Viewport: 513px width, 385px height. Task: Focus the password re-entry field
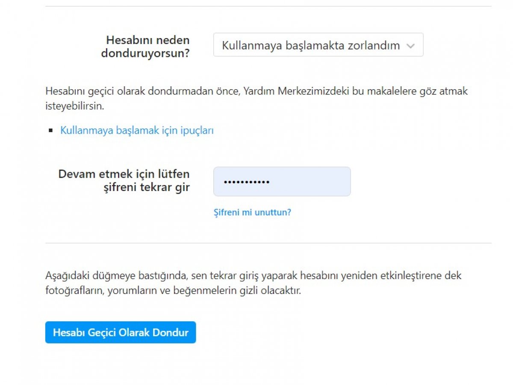pyautogui.click(x=282, y=182)
